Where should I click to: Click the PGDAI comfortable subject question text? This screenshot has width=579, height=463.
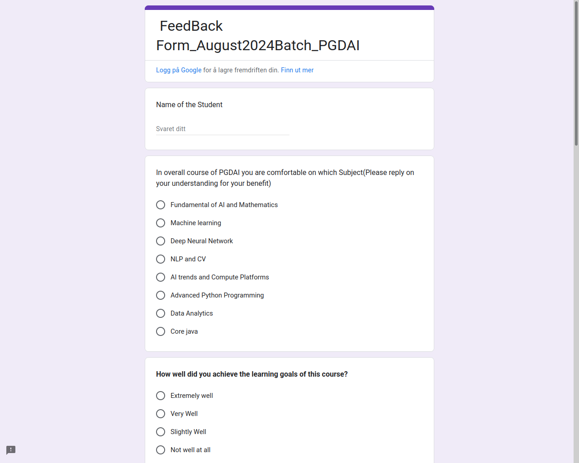(285, 178)
